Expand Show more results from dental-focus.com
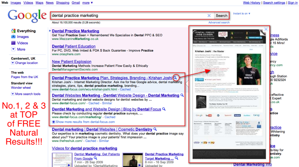The width and height of the screenshot is (299, 167). pyautogui.click(x=83, y=122)
